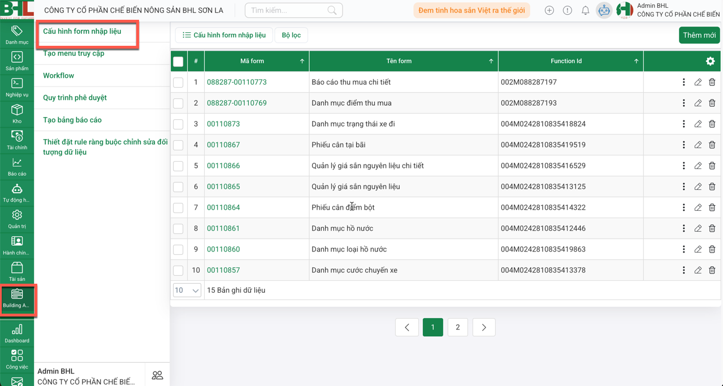Image resolution: width=723 pixels, height=386 pixels.
Task: Open the Danh mục sidebar module
Action: tap(17, 35)
